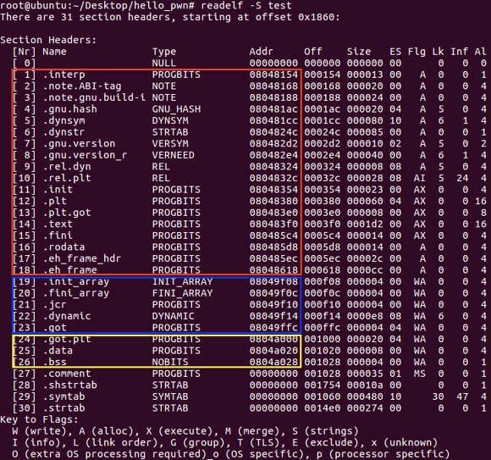Image resolution: width=491 pixels, height=460 pixels.
Task: Click the 'VERSYM' type value
Action: tap(170, 143)
